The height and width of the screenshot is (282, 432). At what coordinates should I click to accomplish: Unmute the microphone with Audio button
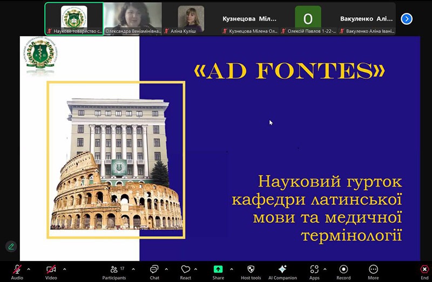17,271
